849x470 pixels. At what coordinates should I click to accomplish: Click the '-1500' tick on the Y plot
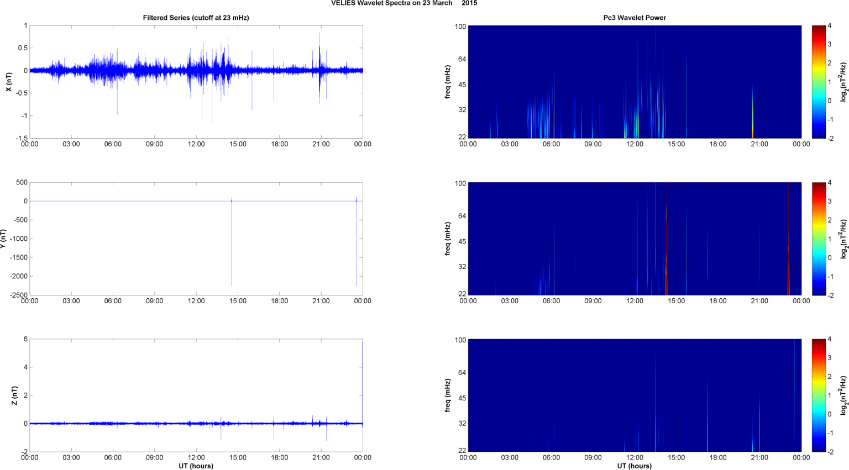tap(18, 257)
